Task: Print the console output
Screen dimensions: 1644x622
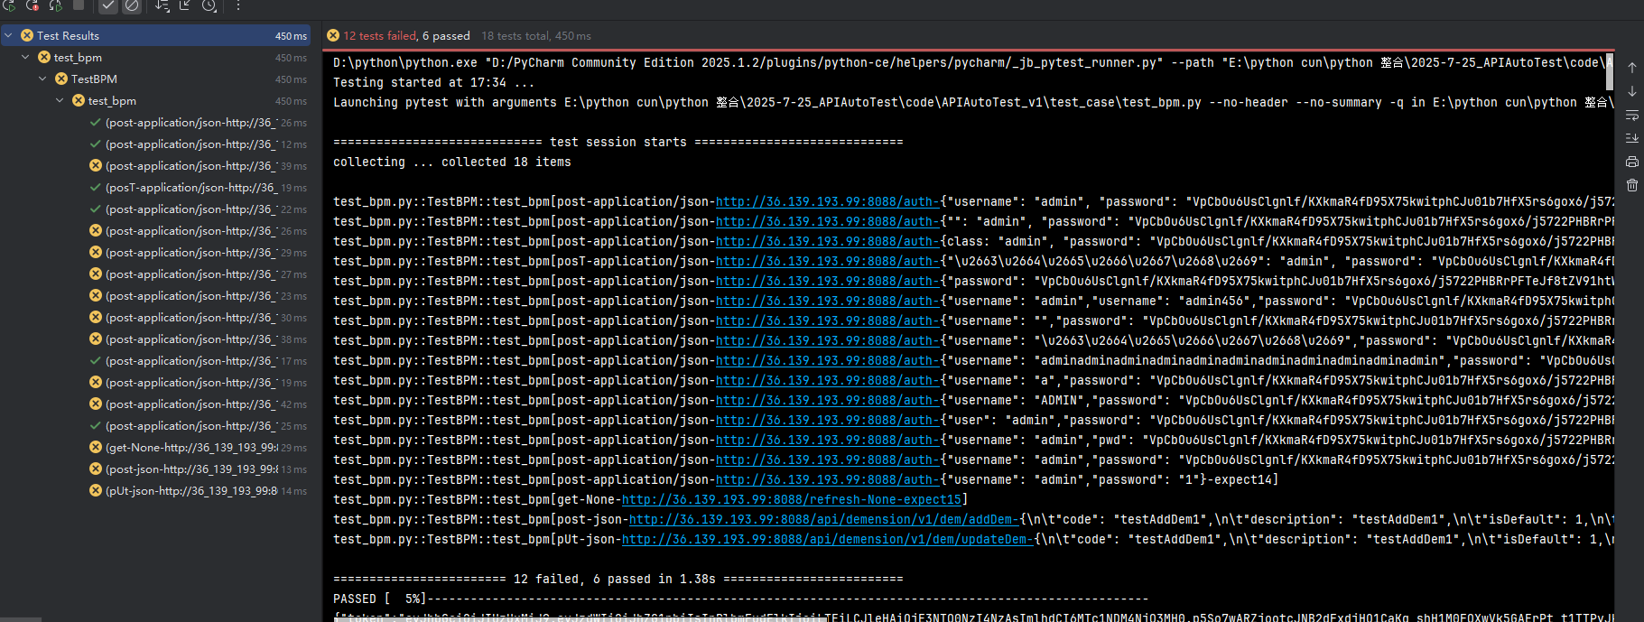Action: 1632,162
